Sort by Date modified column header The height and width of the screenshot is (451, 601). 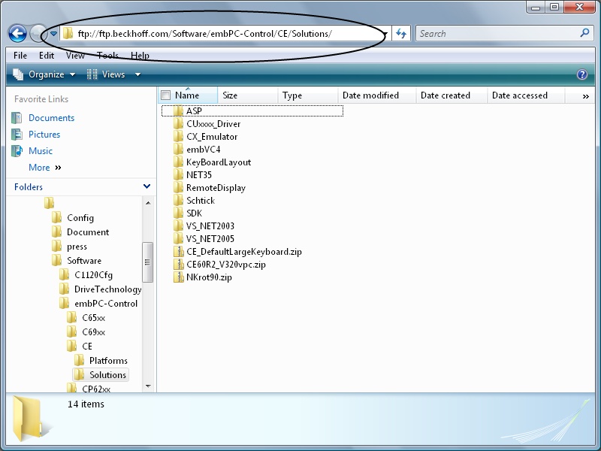click(377, 95)
